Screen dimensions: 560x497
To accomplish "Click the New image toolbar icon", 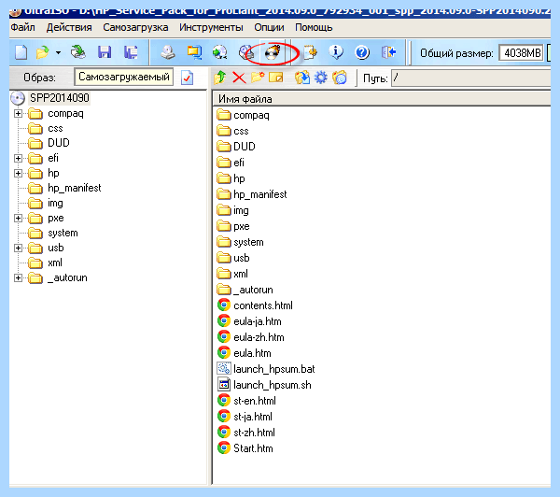I will coord(21,52).
